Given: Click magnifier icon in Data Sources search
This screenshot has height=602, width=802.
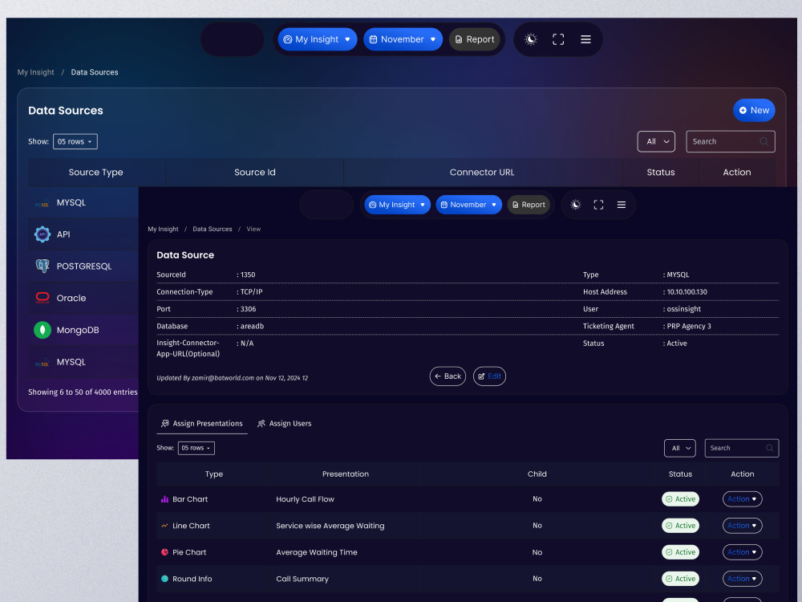Looking at the screenshot, I should [764, 141].
